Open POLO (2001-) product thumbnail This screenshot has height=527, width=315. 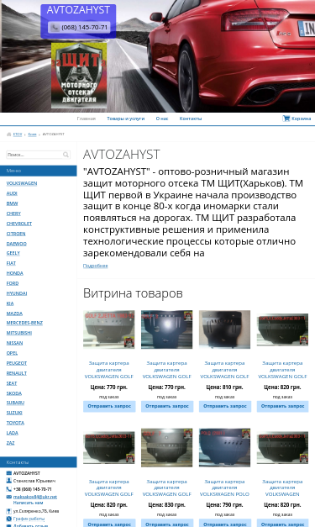pos(224,448)
